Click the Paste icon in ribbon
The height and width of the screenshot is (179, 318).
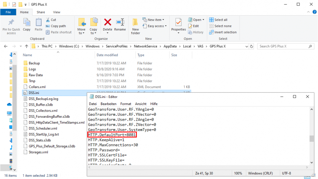coord(39,23)
